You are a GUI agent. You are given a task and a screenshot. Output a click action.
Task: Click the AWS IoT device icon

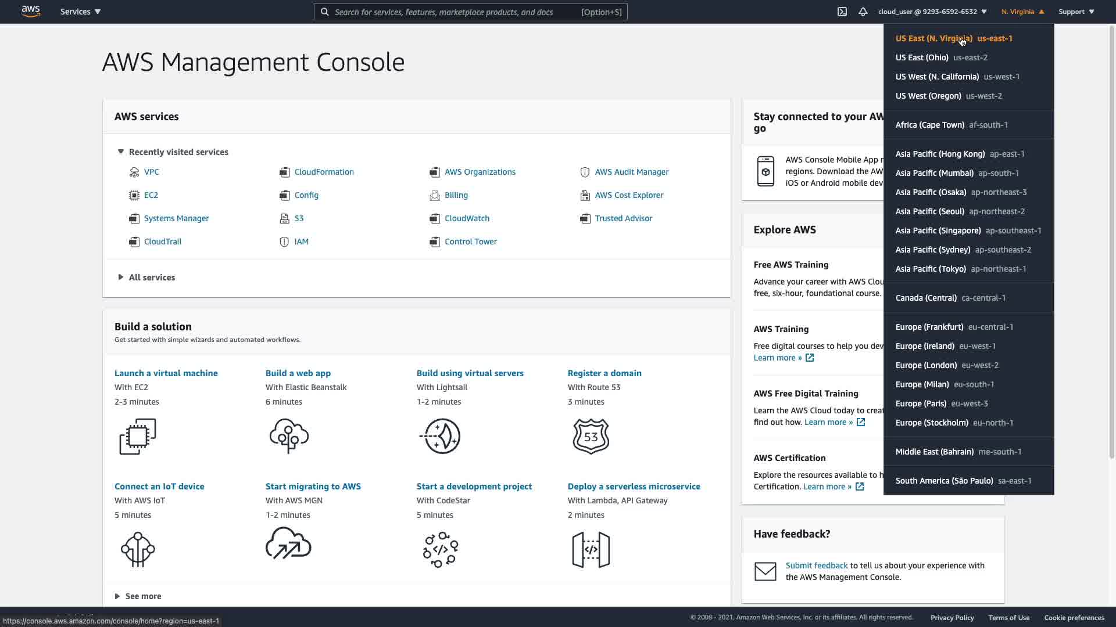pyautogui.click(x=138, y=549)
